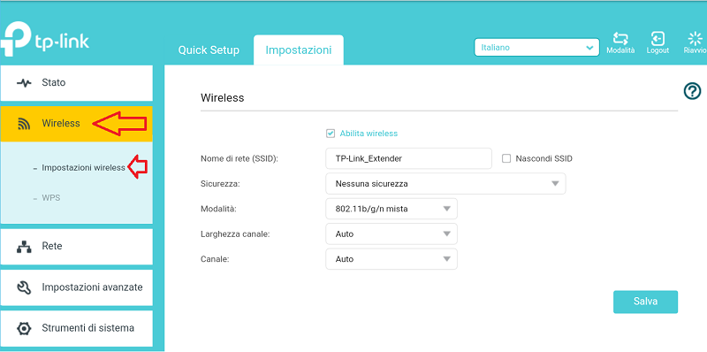
Task: Click the Logout icon
Action: point(658,39)
